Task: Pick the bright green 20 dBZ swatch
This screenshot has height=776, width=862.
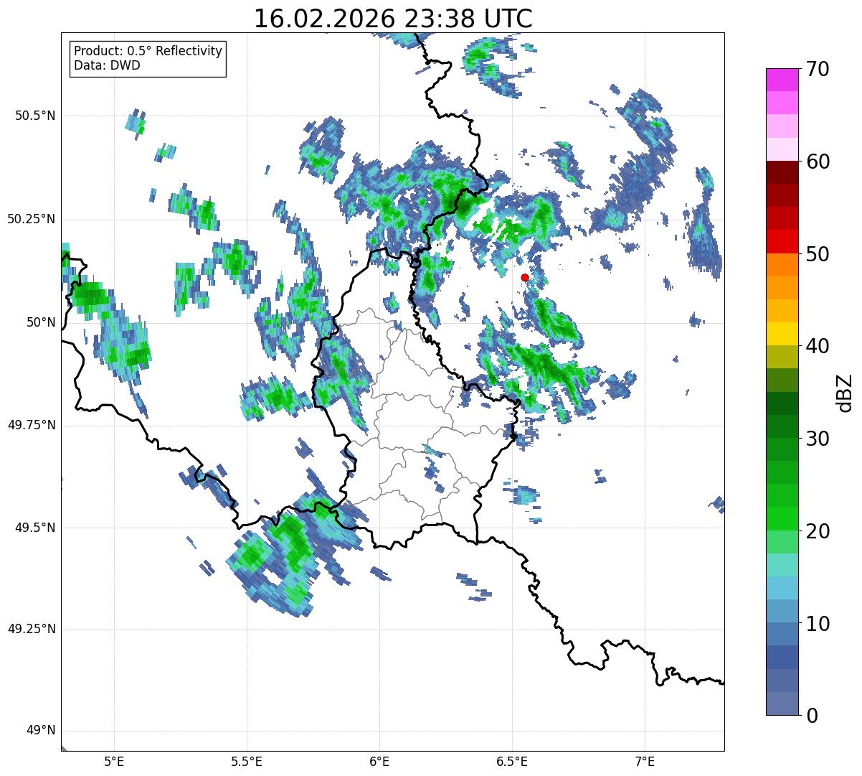Action: [x=782, y=519]
